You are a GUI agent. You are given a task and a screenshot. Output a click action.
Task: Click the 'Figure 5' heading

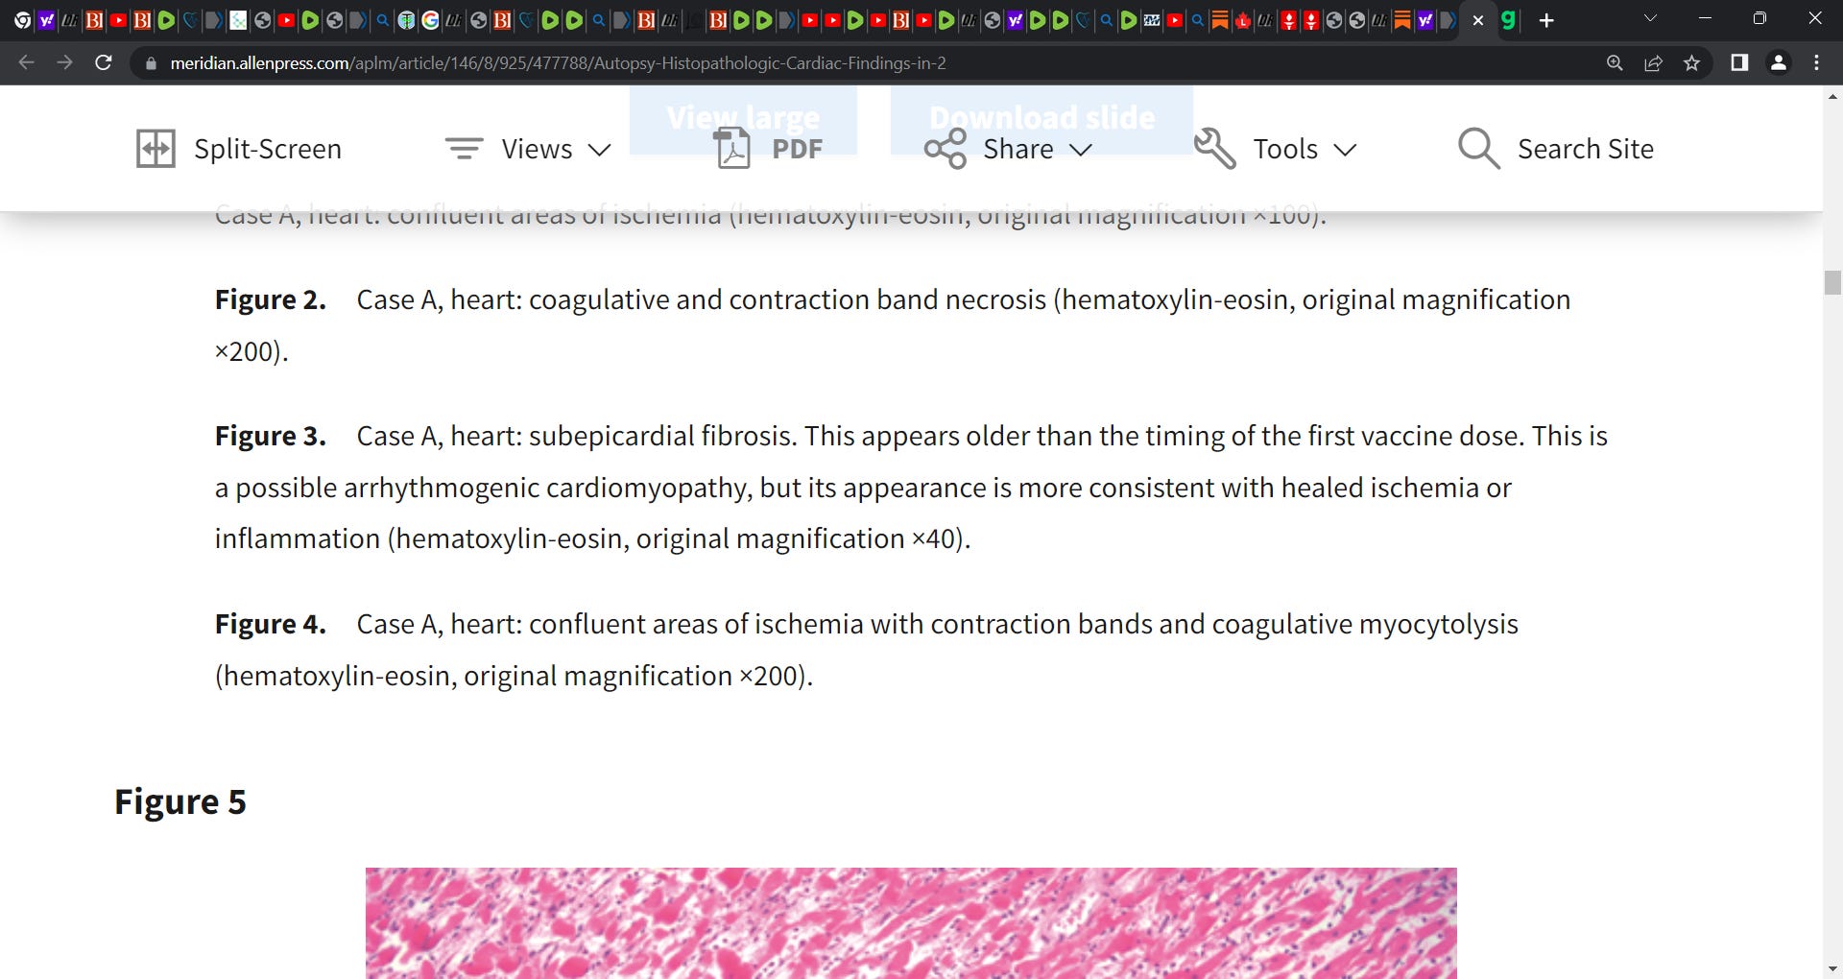click(180, 801)
